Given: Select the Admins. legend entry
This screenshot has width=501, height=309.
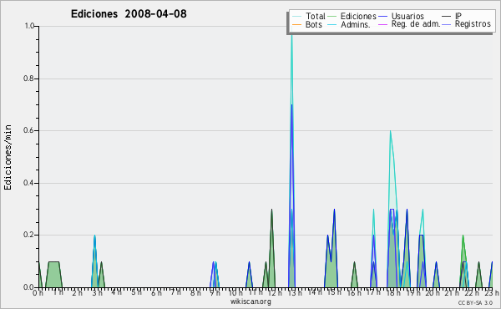Looking at the screenshot, I should (356, 24).
